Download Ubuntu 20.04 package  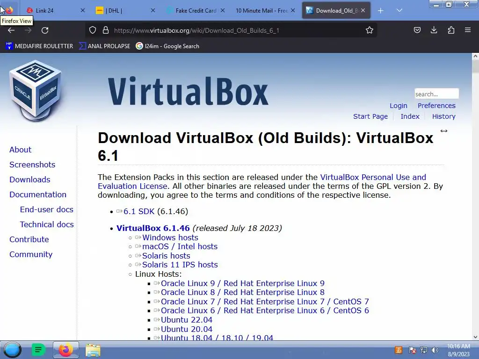[x=186, y=329]
